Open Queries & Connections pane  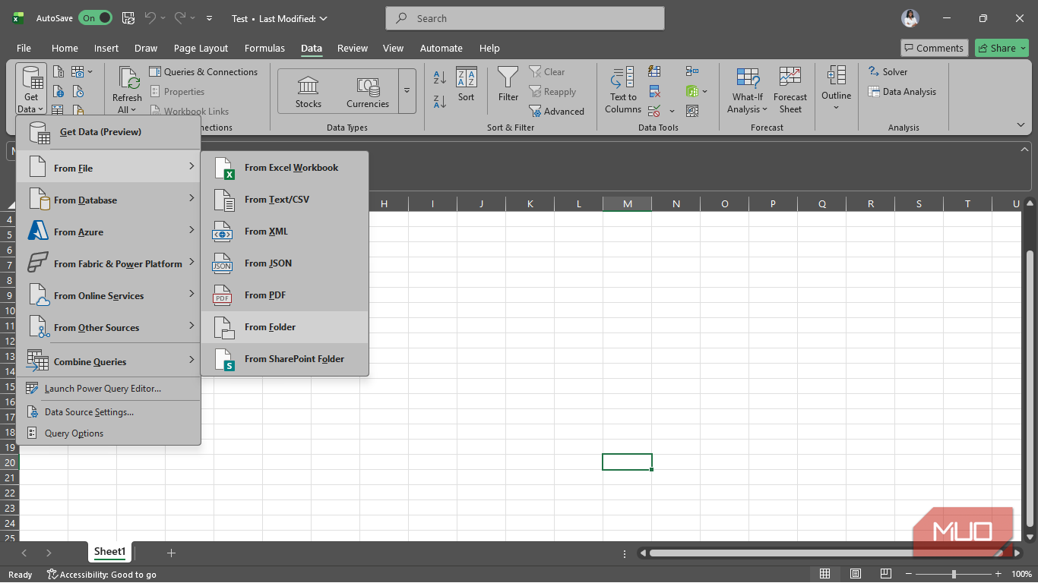pos(204,72)
